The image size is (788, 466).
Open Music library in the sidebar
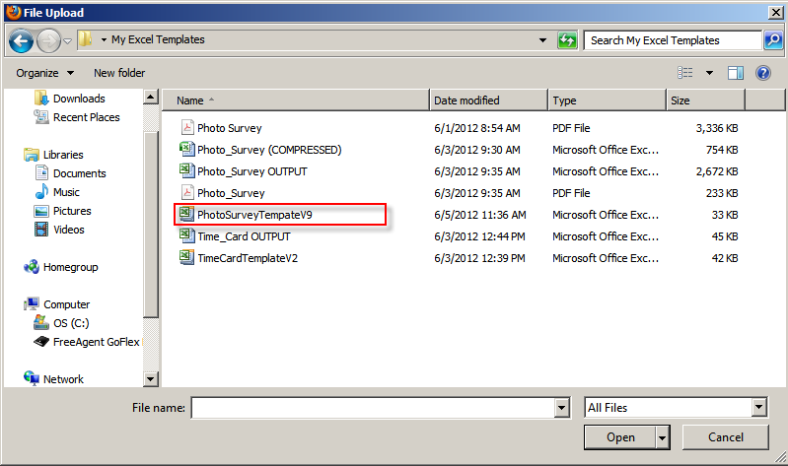(57, 192)
